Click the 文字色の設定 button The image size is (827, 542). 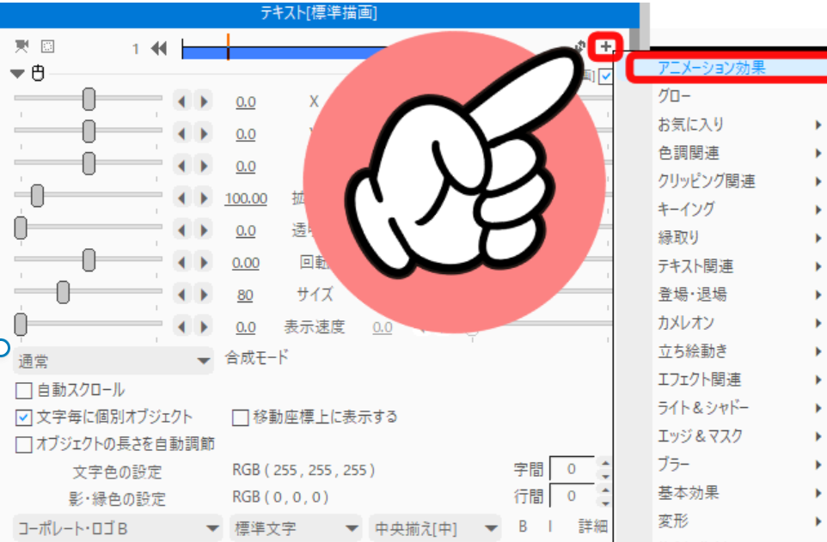pos(117,472)
